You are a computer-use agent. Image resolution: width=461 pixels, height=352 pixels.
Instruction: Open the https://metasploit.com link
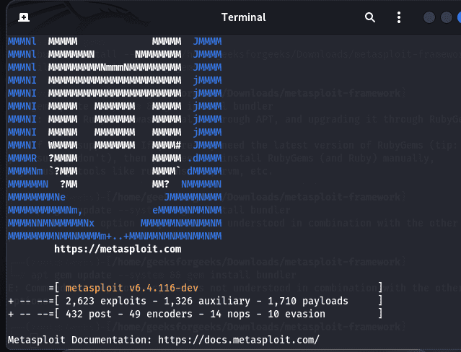(118, 249)
